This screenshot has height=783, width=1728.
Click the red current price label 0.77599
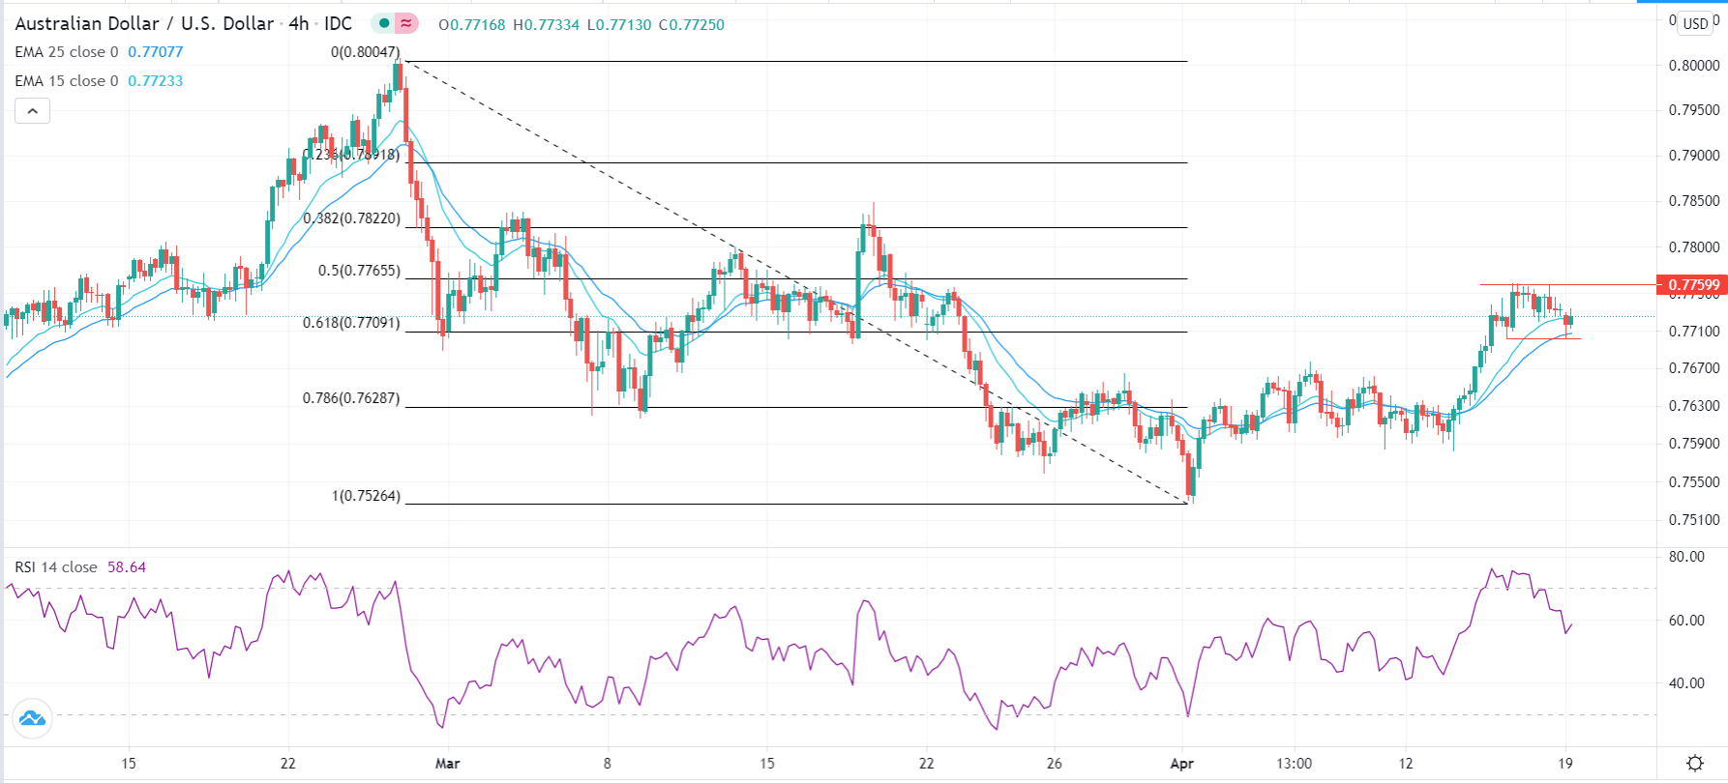pyautogui.click(x=1691, y=285)
